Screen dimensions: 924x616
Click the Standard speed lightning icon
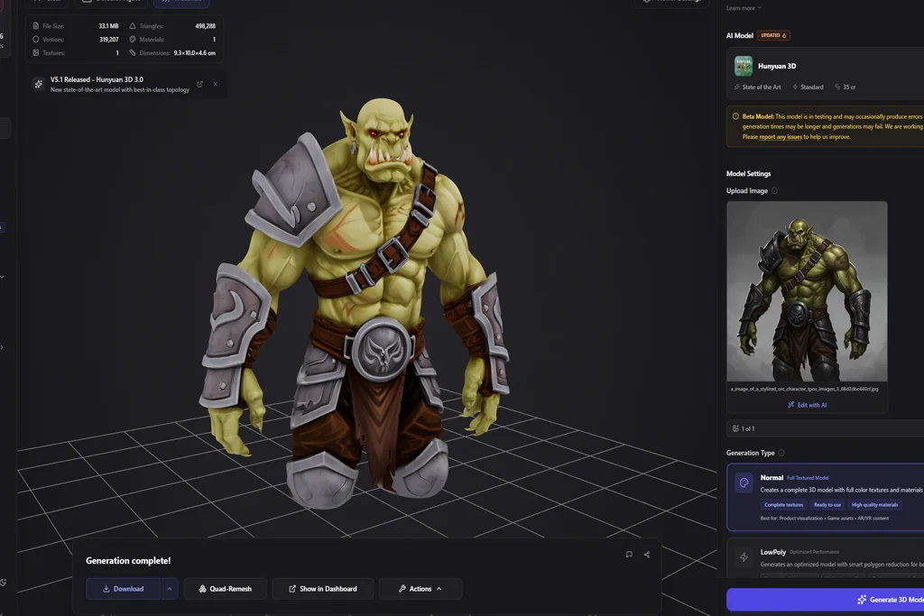(795, 87)
